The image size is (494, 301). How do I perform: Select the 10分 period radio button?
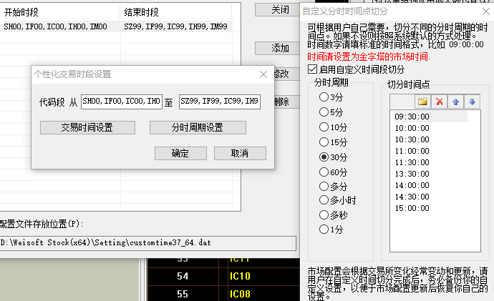[324, 127]
